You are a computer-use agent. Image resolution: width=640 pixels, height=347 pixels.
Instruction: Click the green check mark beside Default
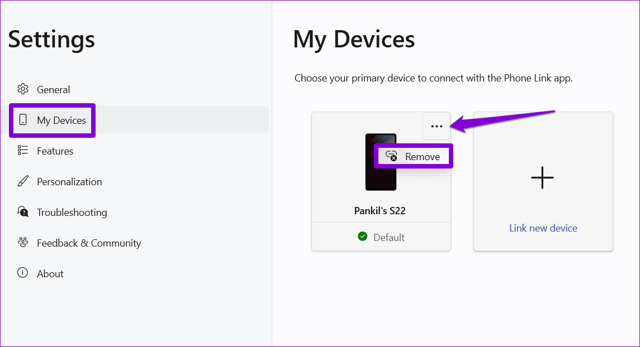point(363,237)
